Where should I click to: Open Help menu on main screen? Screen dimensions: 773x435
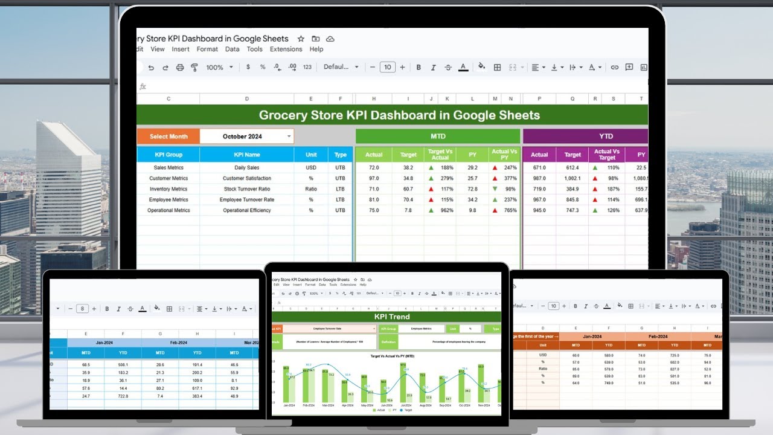(316, 50)
